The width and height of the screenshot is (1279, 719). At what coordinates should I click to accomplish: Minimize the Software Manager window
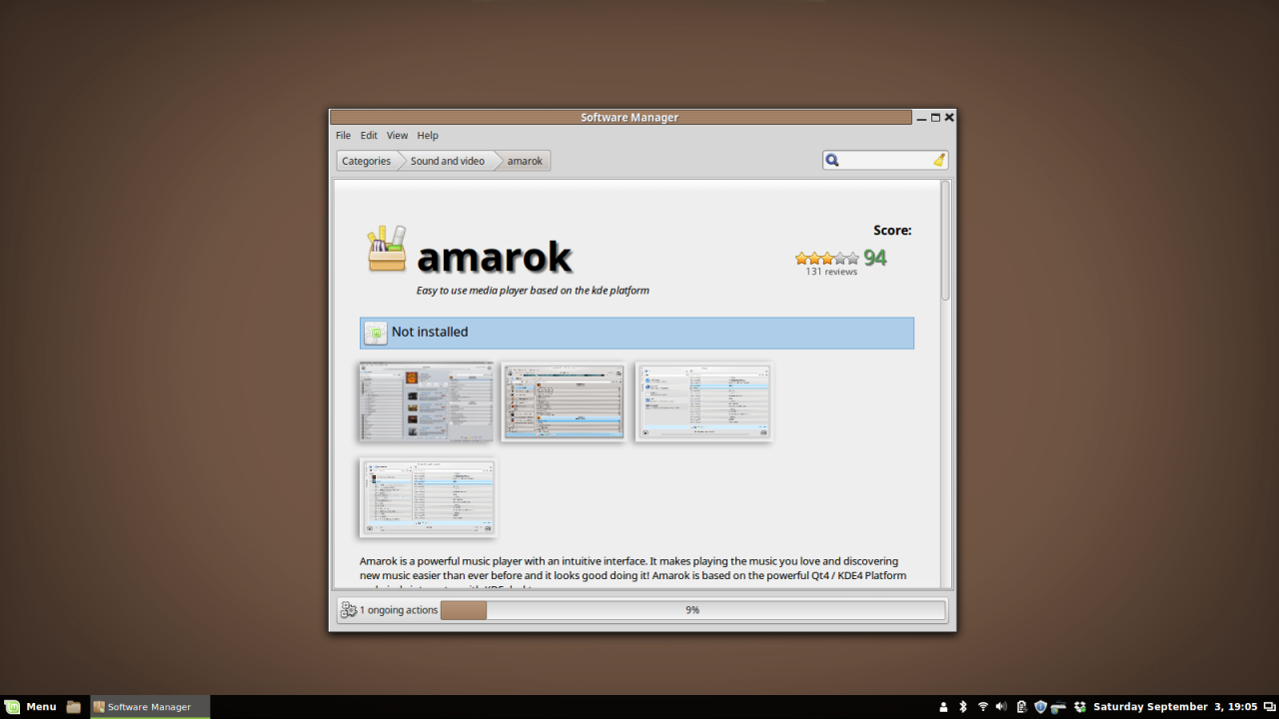(921, 118)
